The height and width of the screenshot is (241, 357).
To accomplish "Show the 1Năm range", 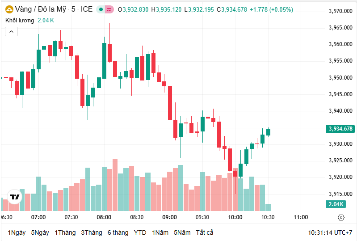I will pyautogui.click(x=160, y=233).
